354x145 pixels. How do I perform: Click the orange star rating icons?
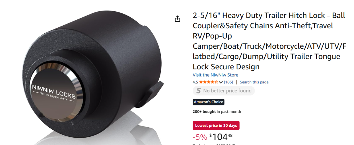[x=209, y=82]
